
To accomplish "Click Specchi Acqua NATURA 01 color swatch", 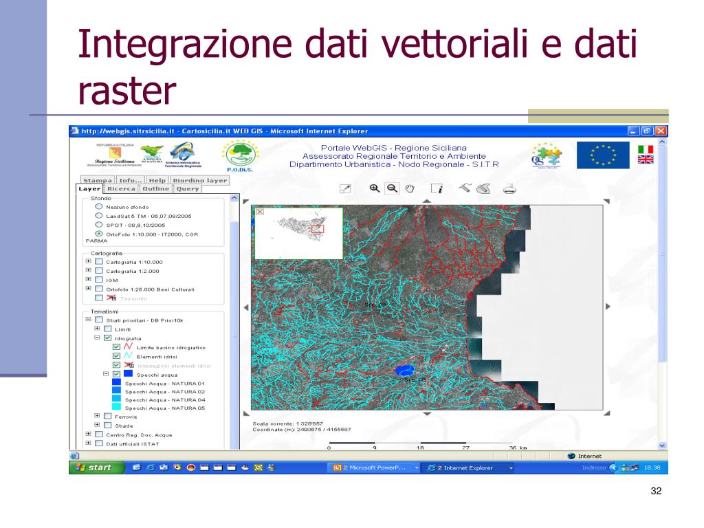I will (116, 382).
